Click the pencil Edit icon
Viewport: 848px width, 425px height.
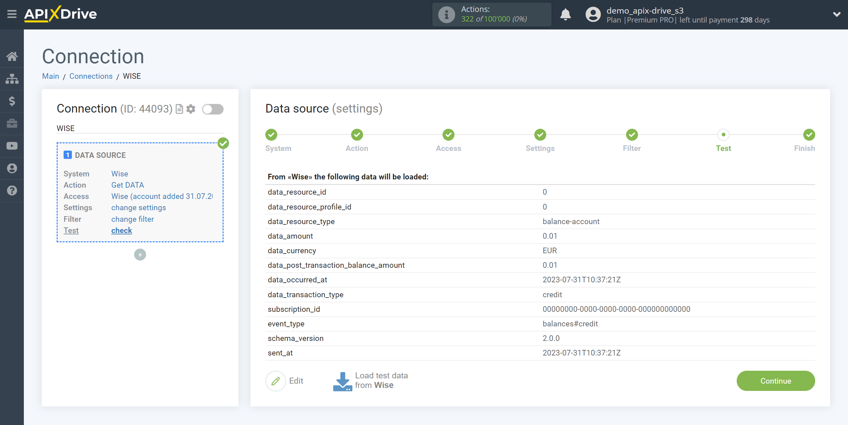[x=276, y=381]
